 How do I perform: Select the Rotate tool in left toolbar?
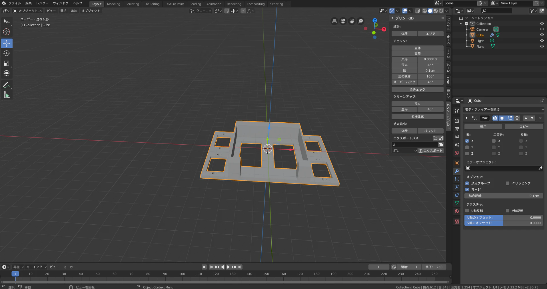[7, 53]
